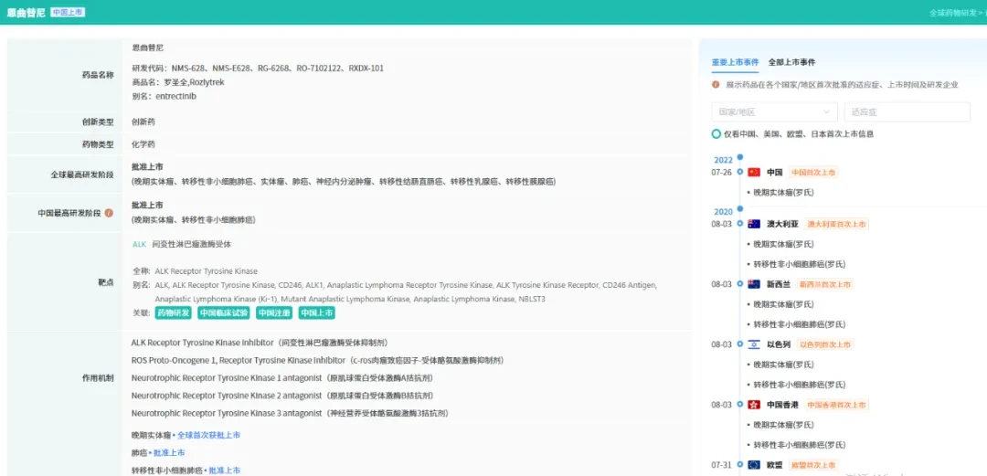This screenshot has height=476, width=987.
Task: Switch to 全部上市事件 tab
Action: point(791,62)
